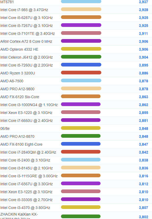Open the Intel Core i5-7260U @ 2.20GHz link
Screen dimensions: 152x219
[27, 65]
